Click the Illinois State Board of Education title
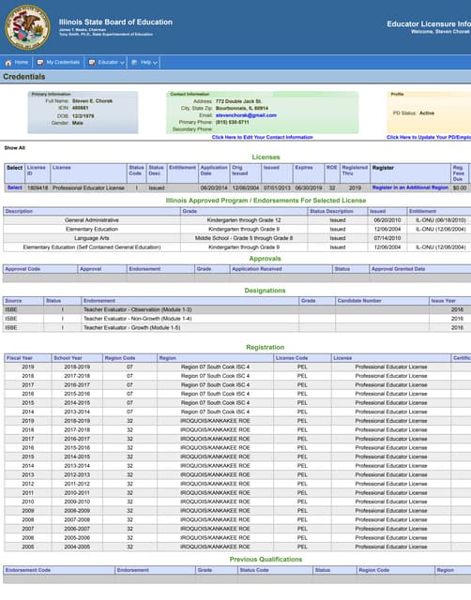This screenshot has width=471, height=600. click(115, 22)
